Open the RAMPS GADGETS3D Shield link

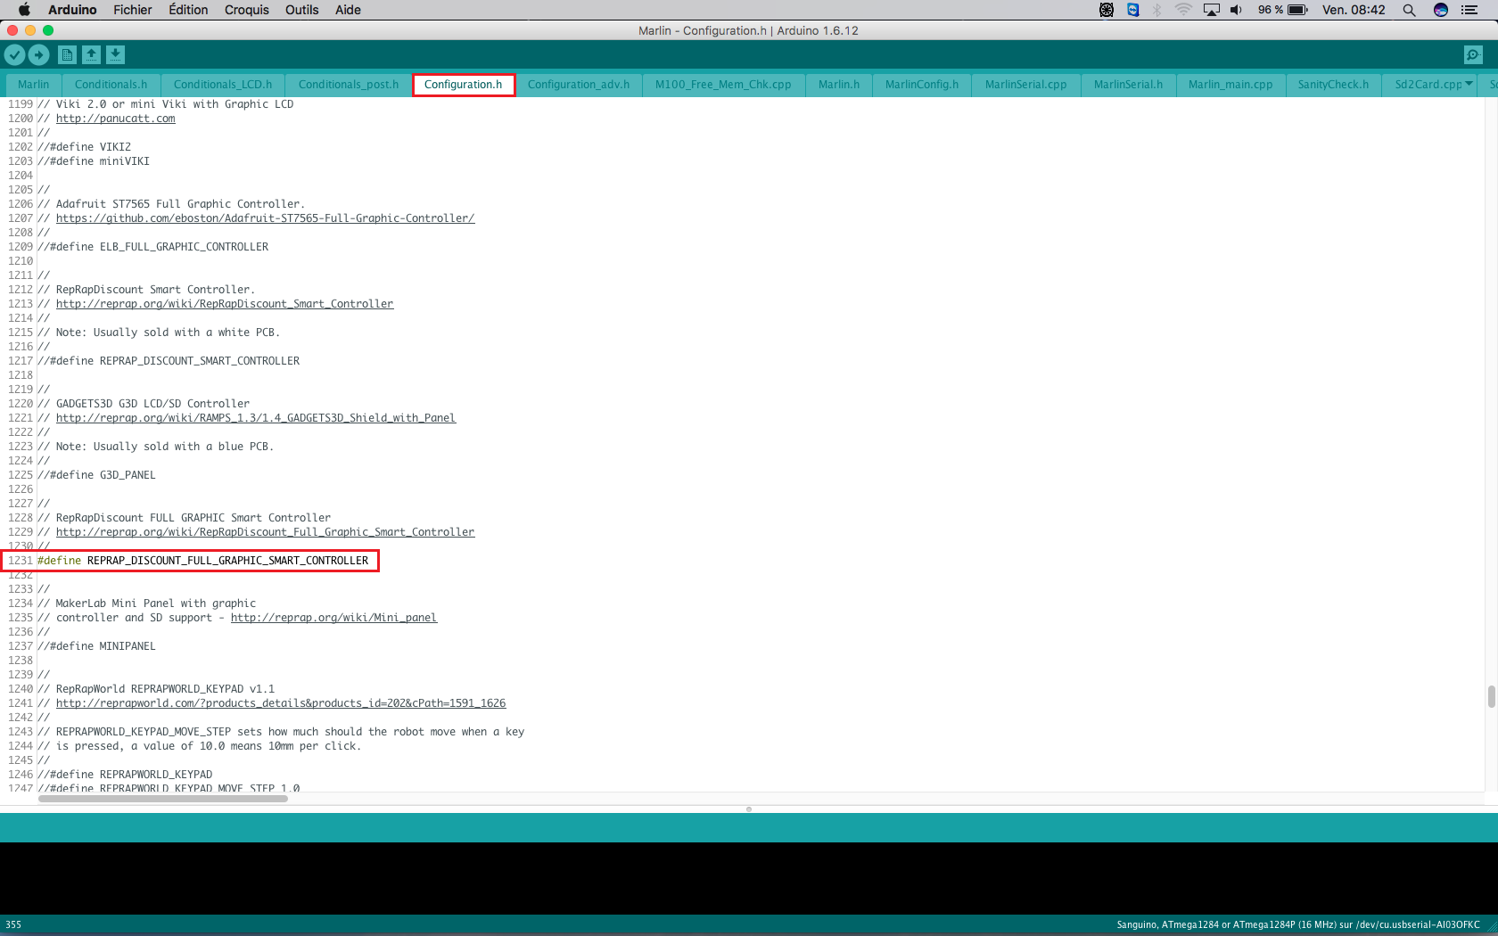pos(256,418)
